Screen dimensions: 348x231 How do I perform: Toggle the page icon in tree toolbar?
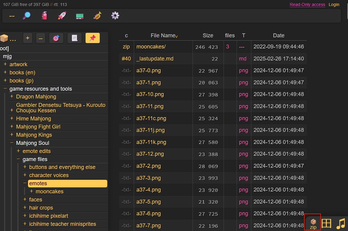(x=74, y=38)
